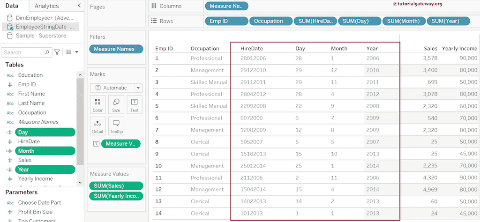The width and height of the screenshot is (480, 222).
Task: Open the Color marks card
Action: point(97,104)
